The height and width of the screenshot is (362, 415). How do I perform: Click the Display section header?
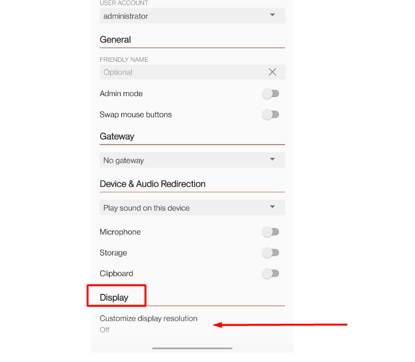pos(115,296)
